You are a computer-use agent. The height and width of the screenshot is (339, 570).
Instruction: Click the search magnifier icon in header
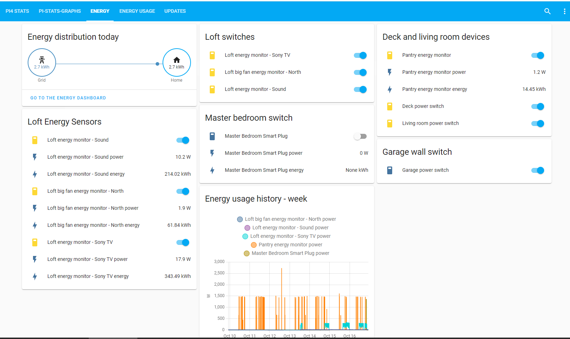[547, 11]
